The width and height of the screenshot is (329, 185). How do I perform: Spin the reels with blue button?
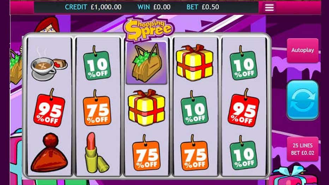[303, 100]
